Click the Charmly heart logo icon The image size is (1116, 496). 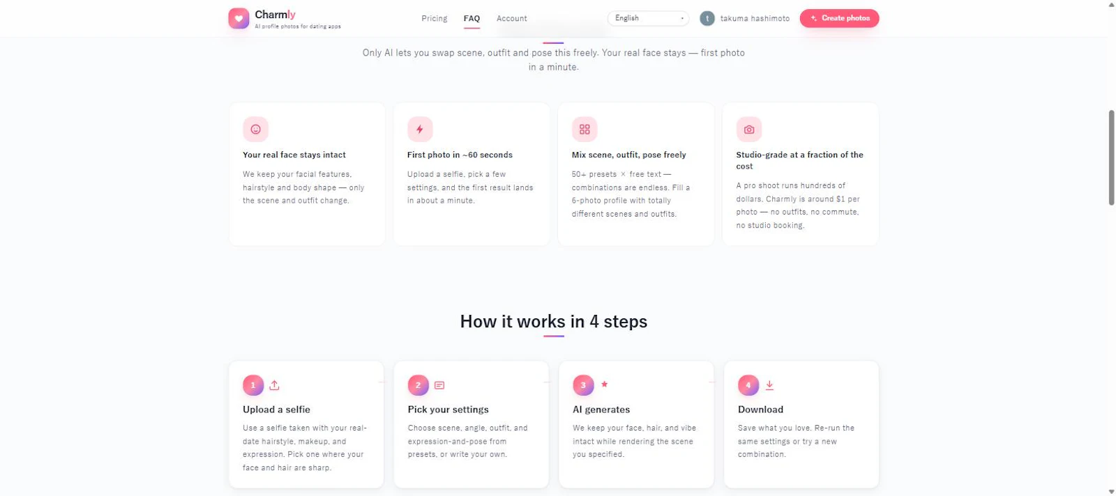pos(239,18)
